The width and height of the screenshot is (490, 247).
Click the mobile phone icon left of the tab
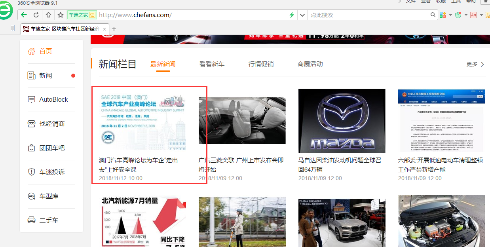coord(13,28)
